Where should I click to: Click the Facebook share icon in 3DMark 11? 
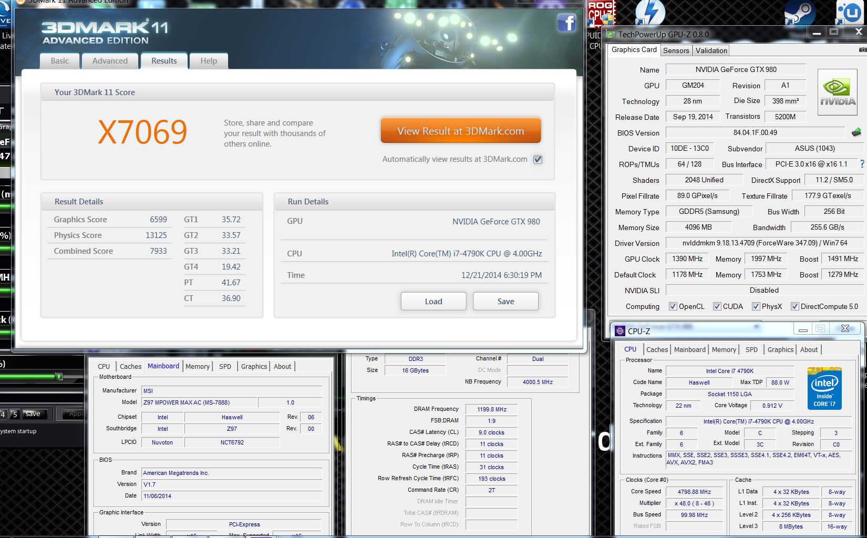pyautogui.click(x=566, y=23)
